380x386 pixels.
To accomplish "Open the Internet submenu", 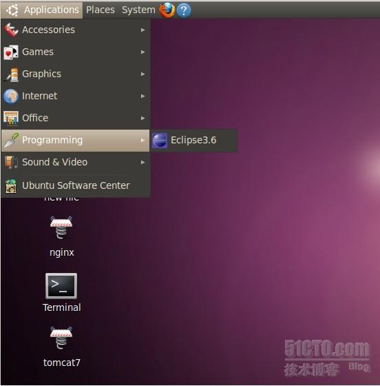I will coord(76,96).
